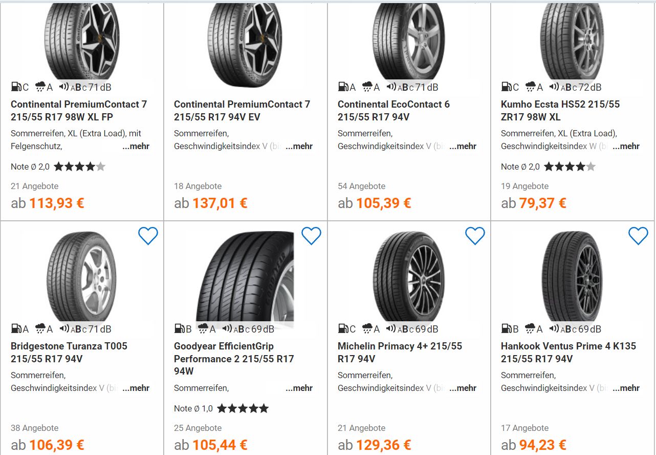Click the five-star rating on Goodyear tire
Screen dimensions: 656x455
(243, 408)
